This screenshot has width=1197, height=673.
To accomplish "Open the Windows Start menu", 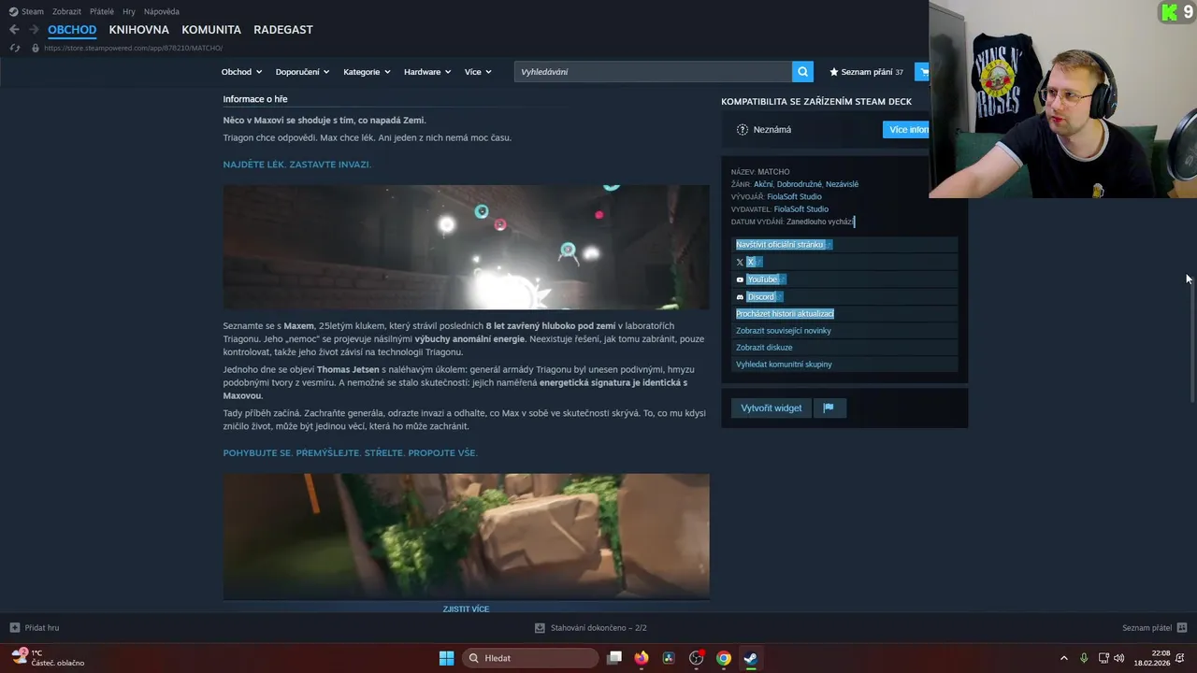I will (x=446, y=658).
